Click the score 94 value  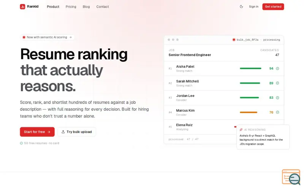click(x=271, y=68)
